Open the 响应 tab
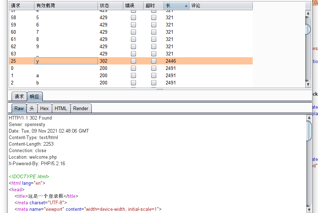 click(x=35, y=96)
